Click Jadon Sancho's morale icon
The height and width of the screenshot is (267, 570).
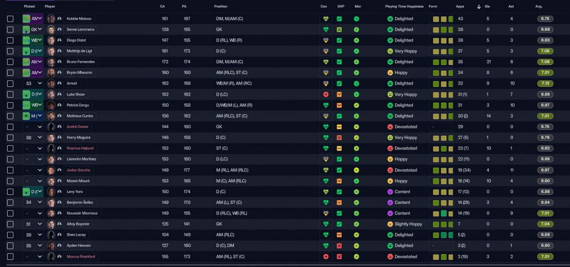coord(356,170)
